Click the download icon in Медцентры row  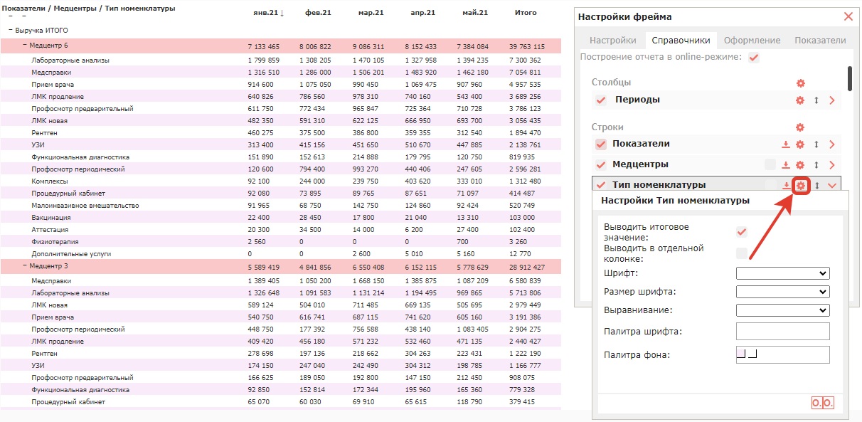pos(786,165)
